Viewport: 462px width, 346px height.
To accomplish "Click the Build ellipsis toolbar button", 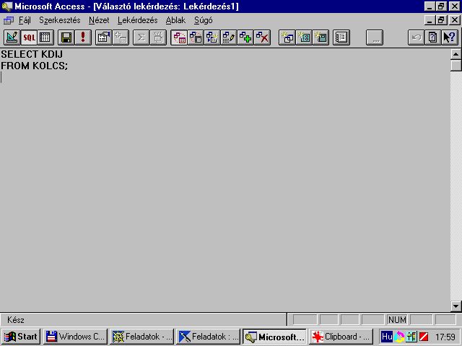I will (375, 37).
